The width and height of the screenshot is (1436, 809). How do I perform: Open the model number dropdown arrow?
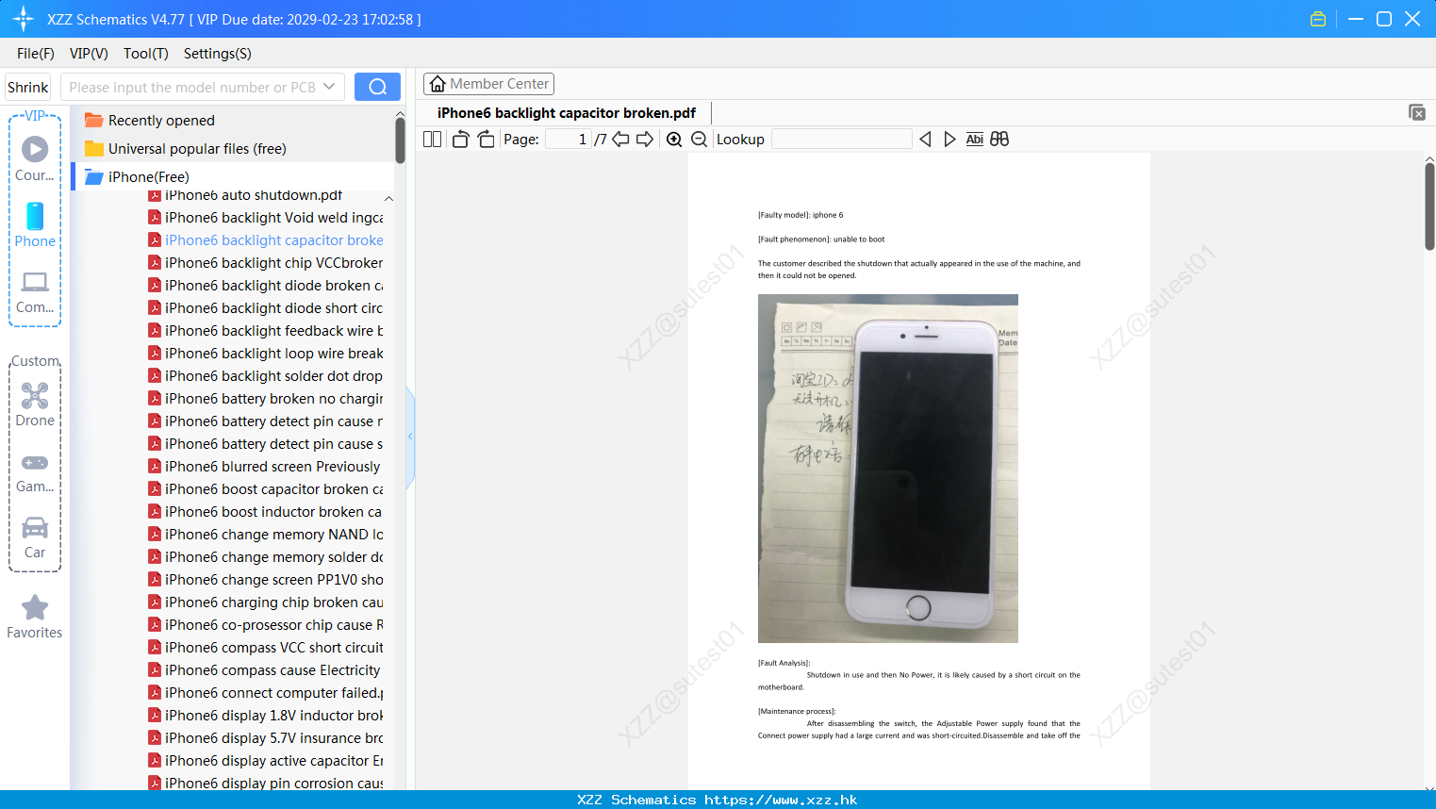(329, 87)
